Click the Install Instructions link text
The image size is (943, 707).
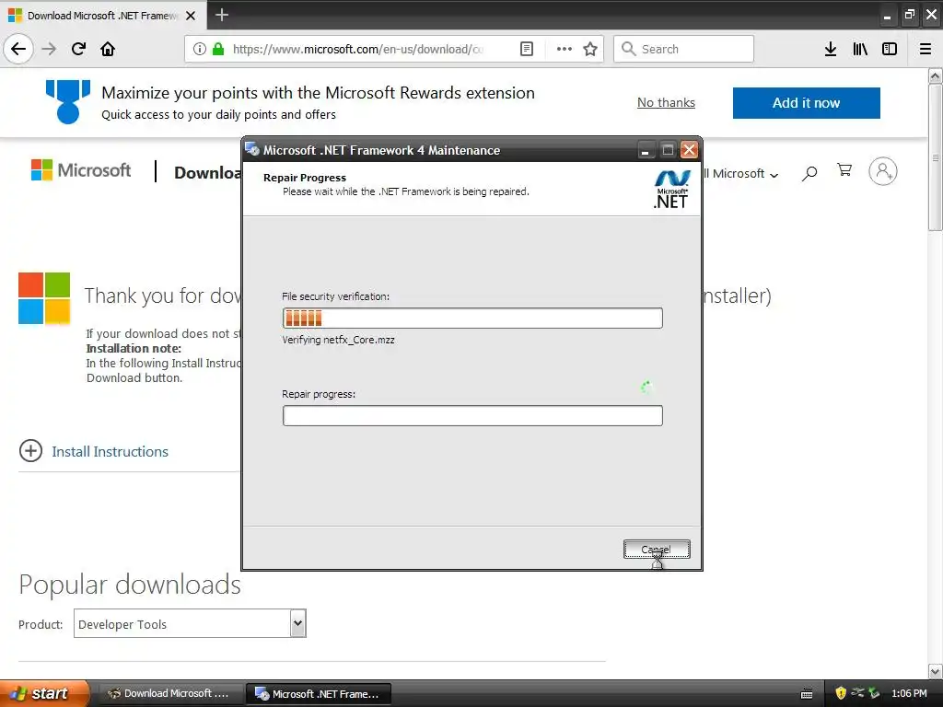pos(111,451)
